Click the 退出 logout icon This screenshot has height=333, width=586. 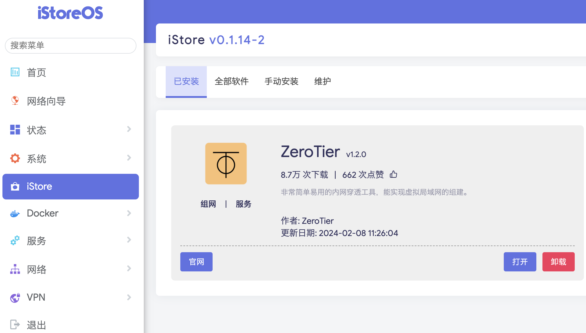(x=15, y=324)
